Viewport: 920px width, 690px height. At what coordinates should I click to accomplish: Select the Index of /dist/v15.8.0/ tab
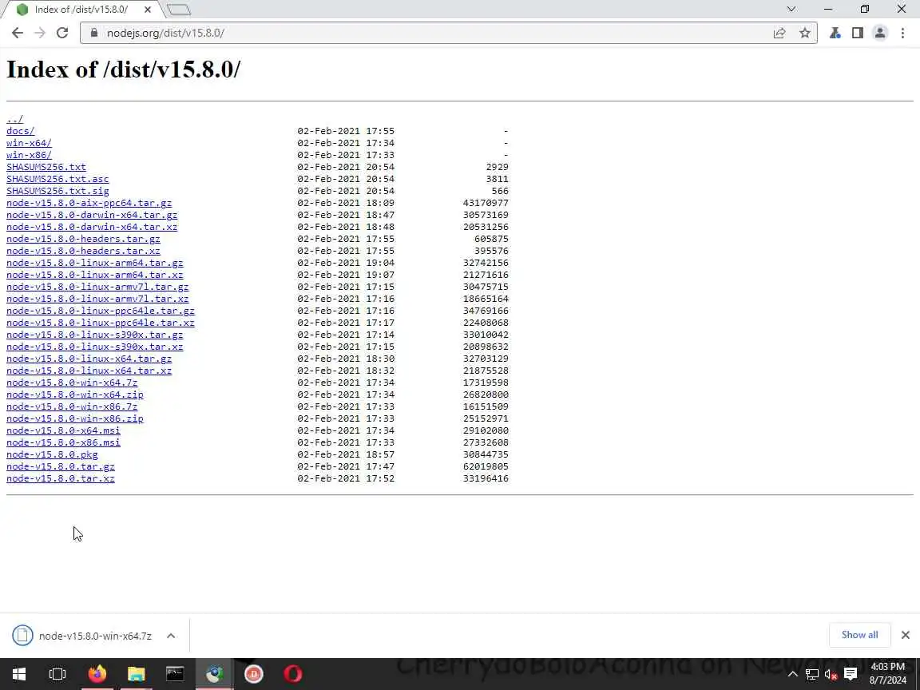(81, 10)
